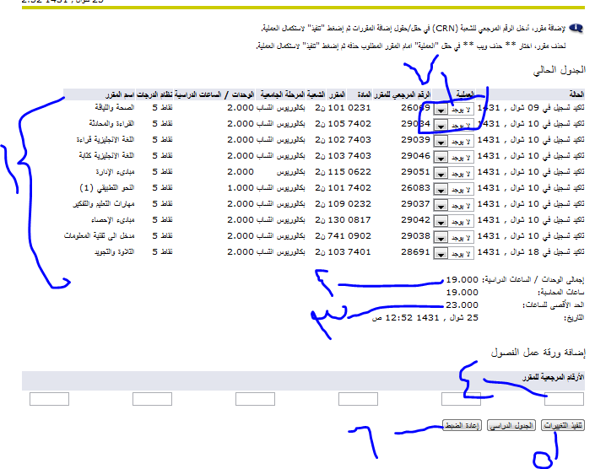Open the action dropdown for CRN 29042

point(453,221)
